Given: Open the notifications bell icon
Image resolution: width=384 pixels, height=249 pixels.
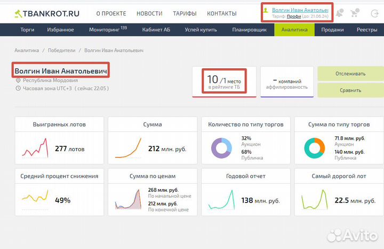Looking at the screenshot, I should (x=339, y=13).
